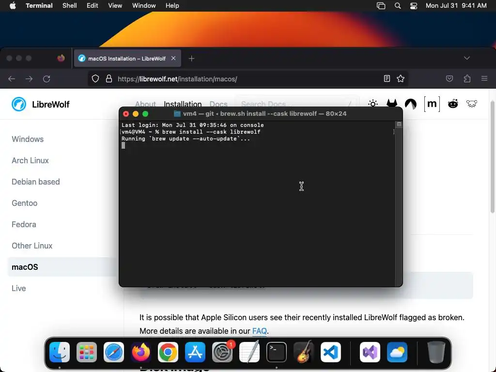
Task: Select Debian based in the sidebar
Action: 36,182
